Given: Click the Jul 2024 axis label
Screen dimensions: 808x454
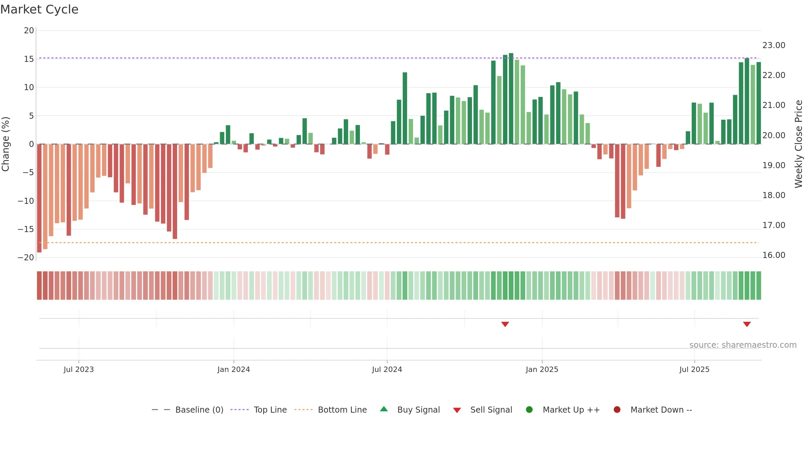Looking at the screenshot, I should point(387,369).
